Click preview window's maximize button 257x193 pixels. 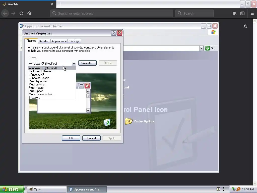tap(82, 86)
